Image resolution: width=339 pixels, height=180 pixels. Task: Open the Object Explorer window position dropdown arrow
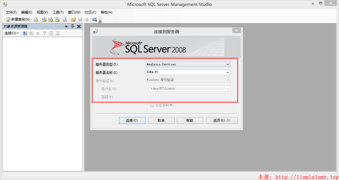(66, 26)
